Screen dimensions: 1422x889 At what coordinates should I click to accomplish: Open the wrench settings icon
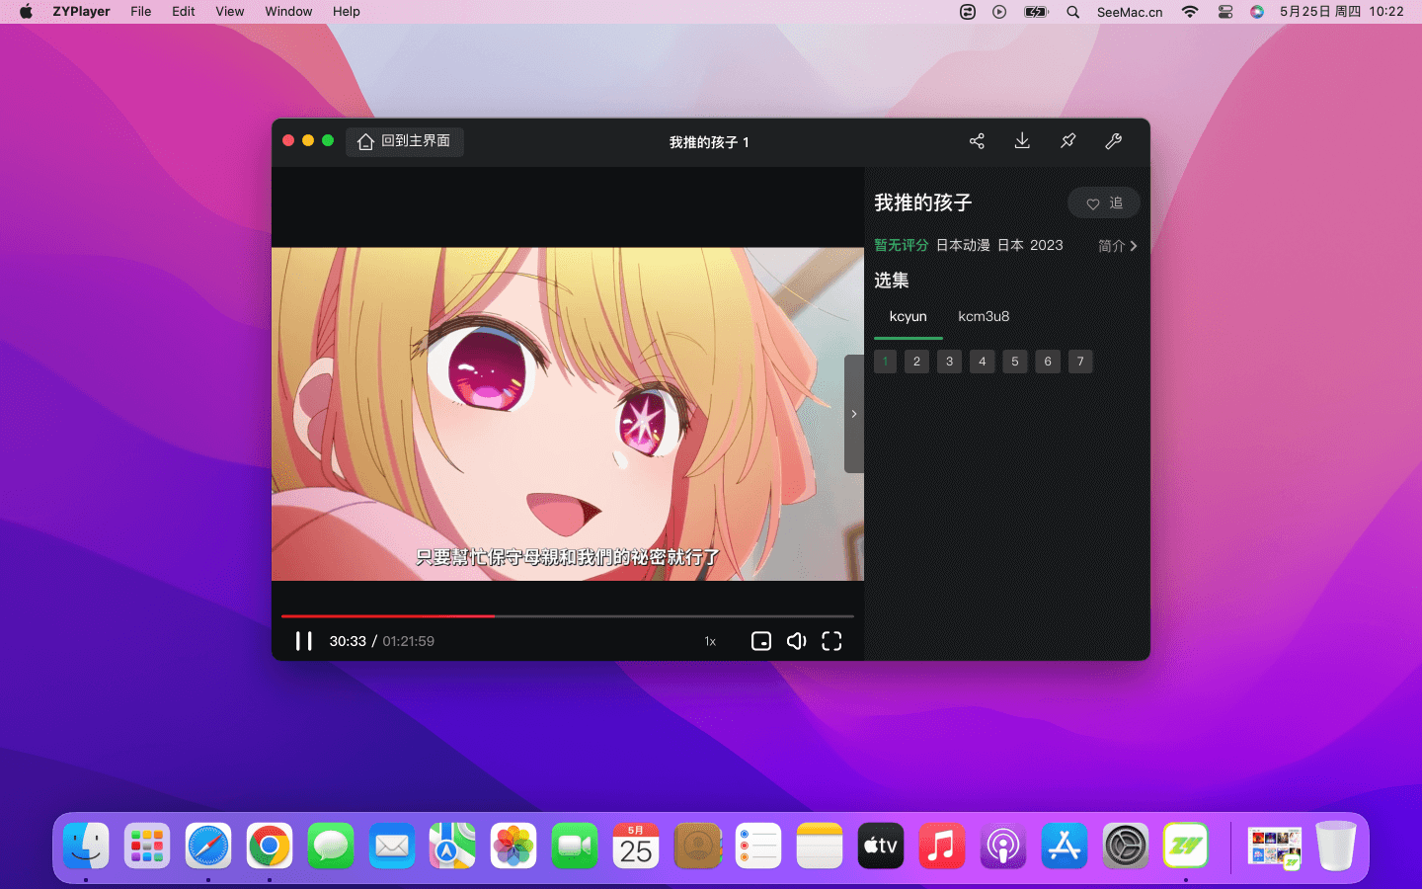pos(1113,141)
